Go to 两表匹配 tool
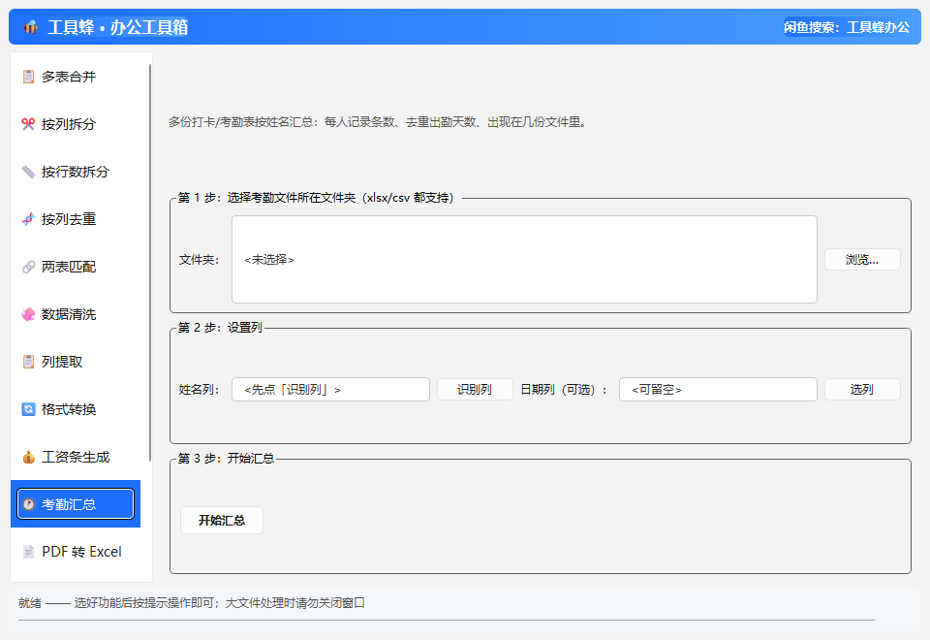Screen dimensions: 930x640 point(76,267)
